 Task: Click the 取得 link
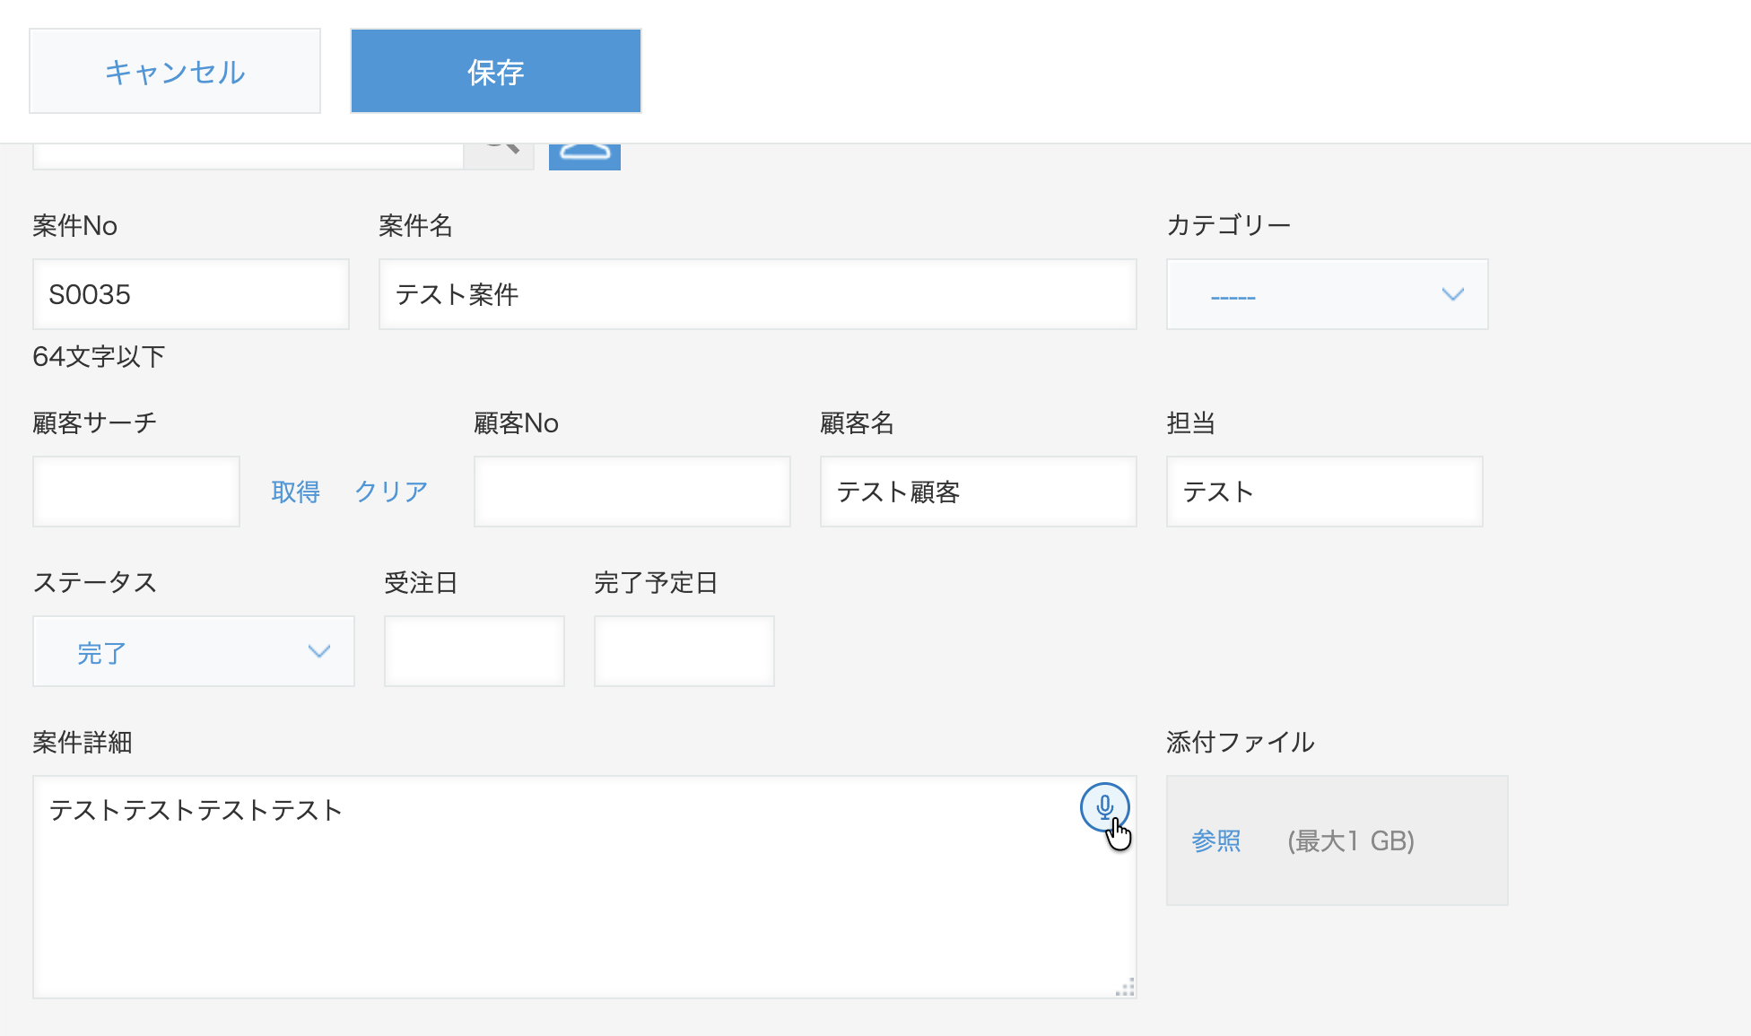click(295, 492)
